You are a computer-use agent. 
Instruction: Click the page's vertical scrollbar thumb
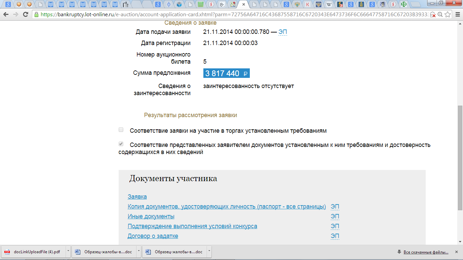460,157
